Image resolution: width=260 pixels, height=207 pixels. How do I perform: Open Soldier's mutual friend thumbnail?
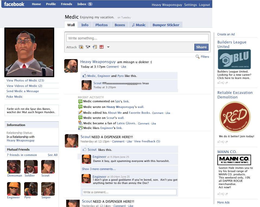pyautogui.click(x=31, y=167)
